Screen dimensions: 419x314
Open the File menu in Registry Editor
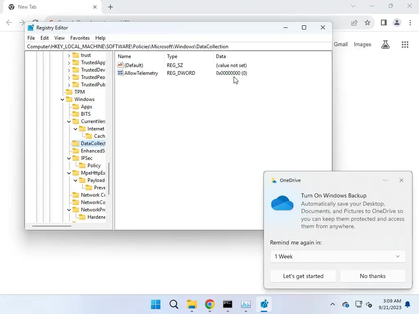31,38
